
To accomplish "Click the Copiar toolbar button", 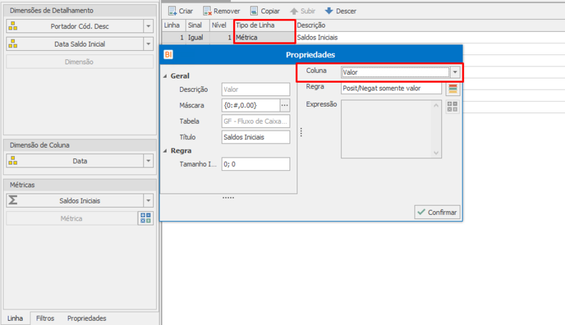I will click(265, 11).
